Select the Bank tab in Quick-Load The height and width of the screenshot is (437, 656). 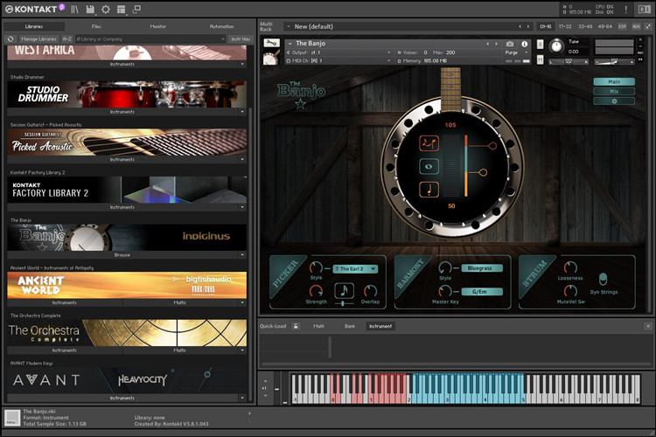pos(349,326)
